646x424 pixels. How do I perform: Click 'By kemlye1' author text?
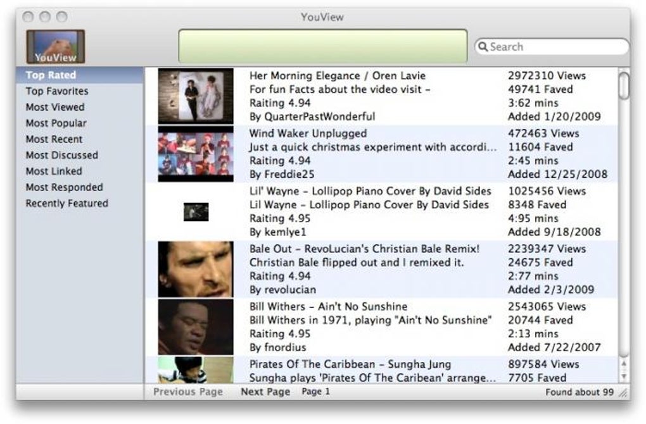click(277, 232)
